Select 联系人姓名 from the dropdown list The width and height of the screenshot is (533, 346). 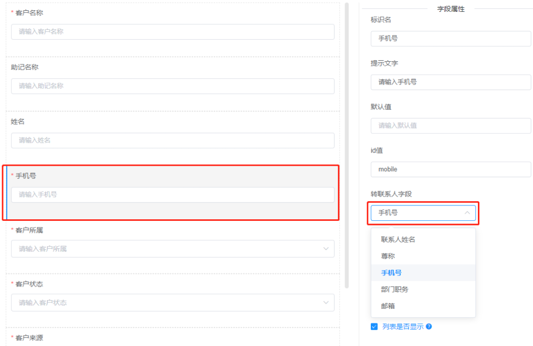pyautogui.click(x=398, y=239)
